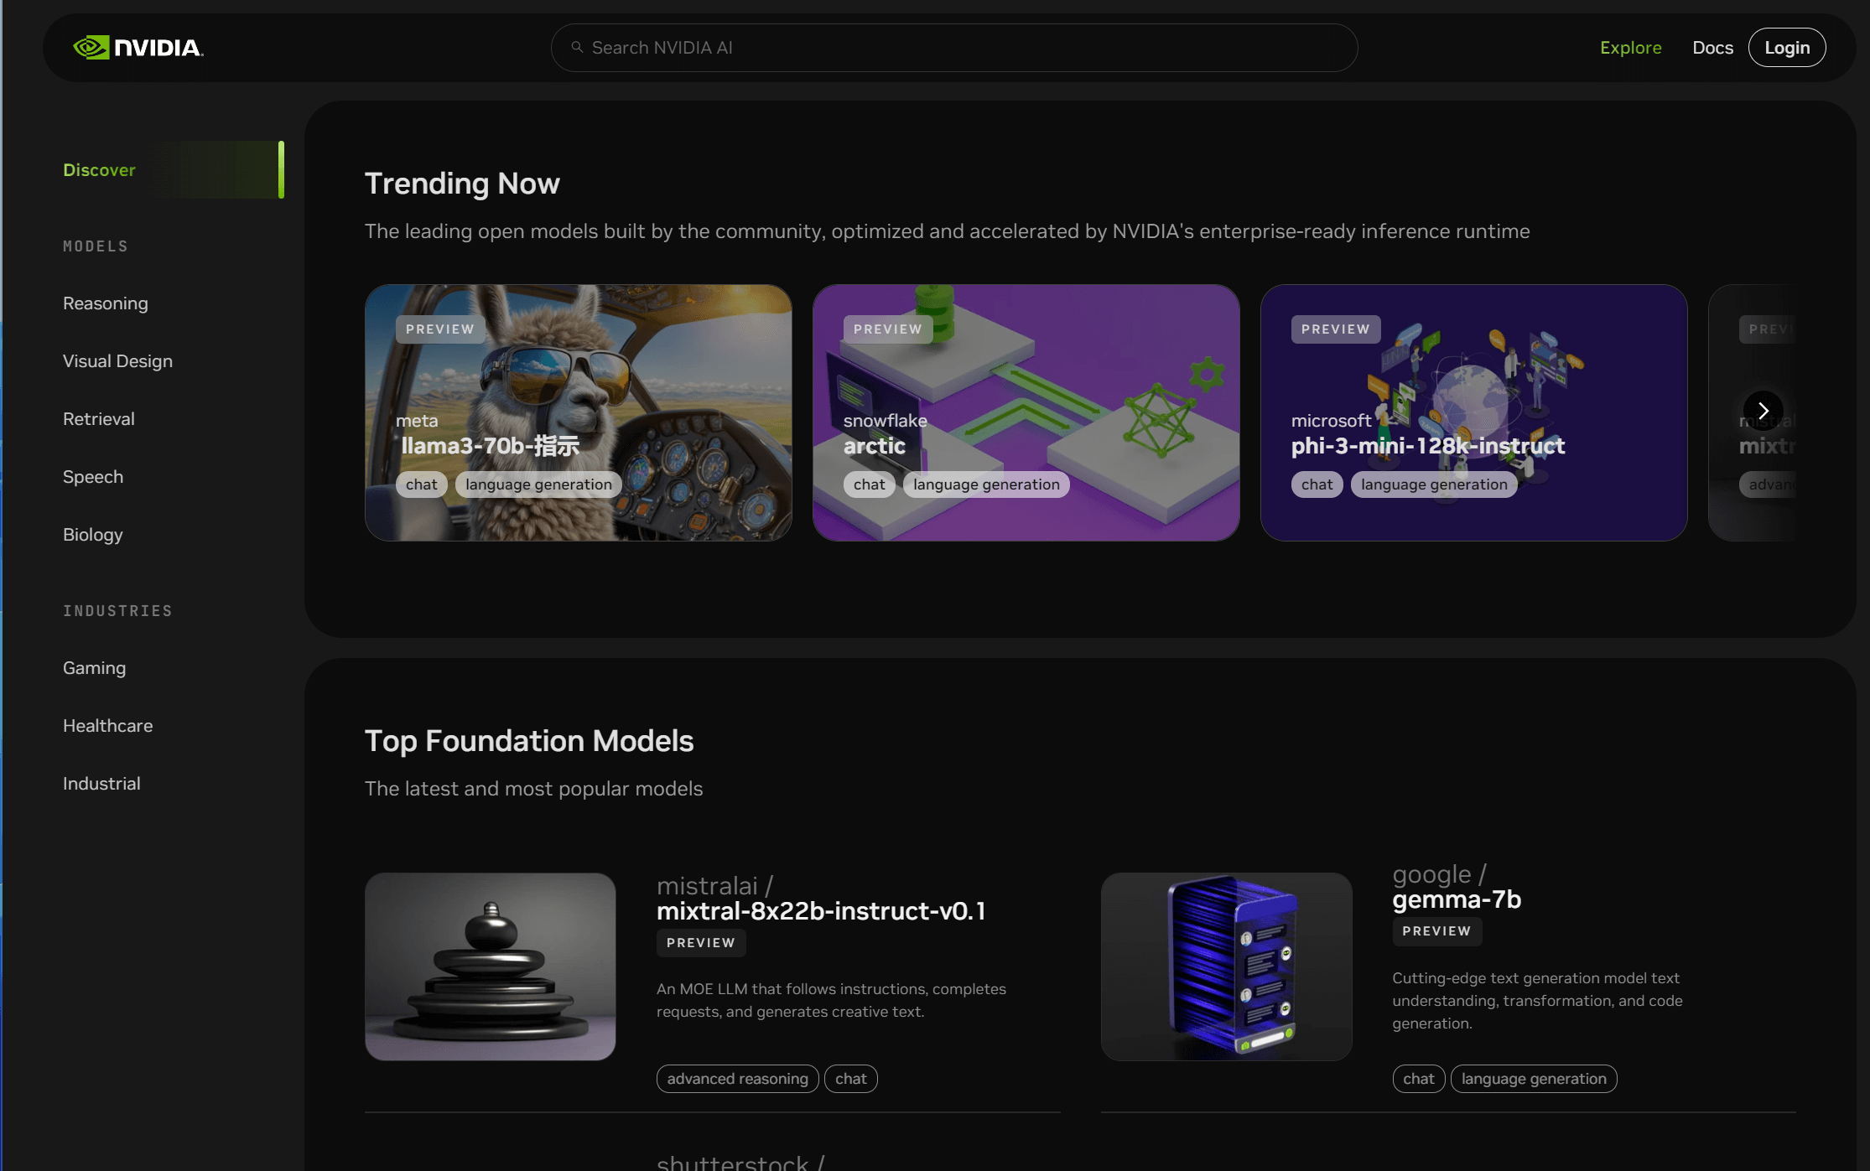Go to the Retrieval models category
This screenshot has width=1870, height=1171.
point(99,419)
